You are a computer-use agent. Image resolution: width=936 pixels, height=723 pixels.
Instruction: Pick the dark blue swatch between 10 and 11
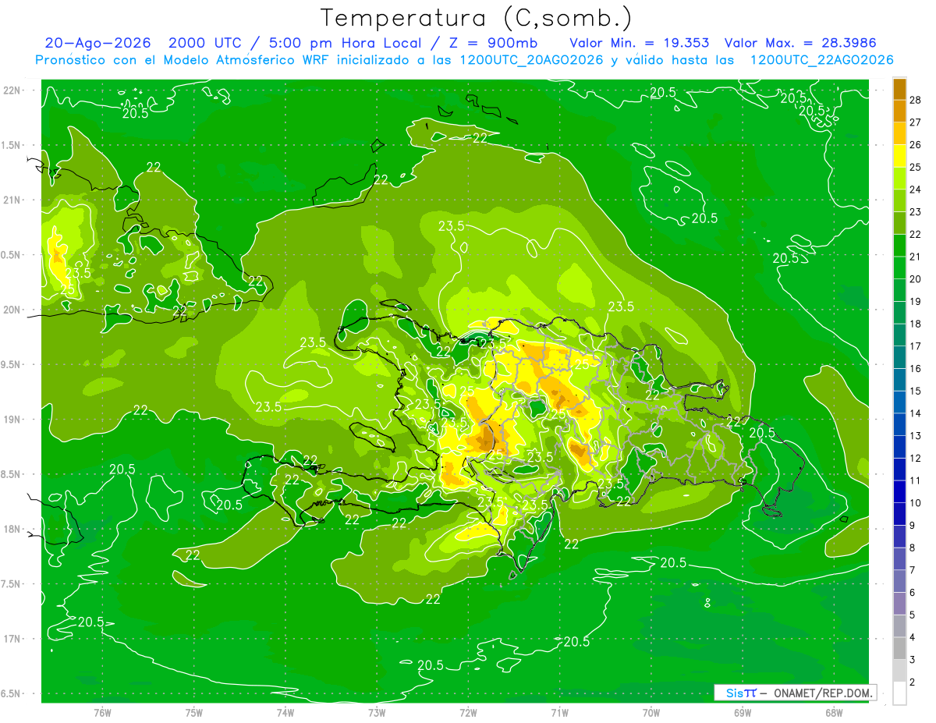(x=899, y=491)
